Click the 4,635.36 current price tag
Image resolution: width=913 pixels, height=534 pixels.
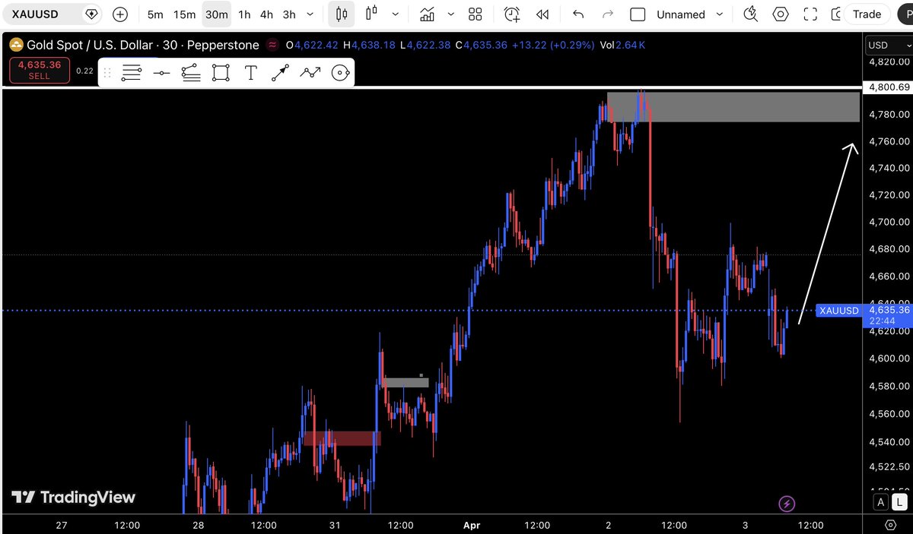click(x=889, y=310)
